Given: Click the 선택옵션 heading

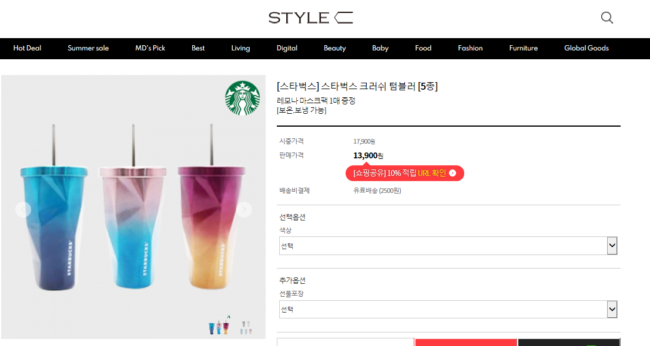Looking at the screenshot, I should tap(292, 217).
